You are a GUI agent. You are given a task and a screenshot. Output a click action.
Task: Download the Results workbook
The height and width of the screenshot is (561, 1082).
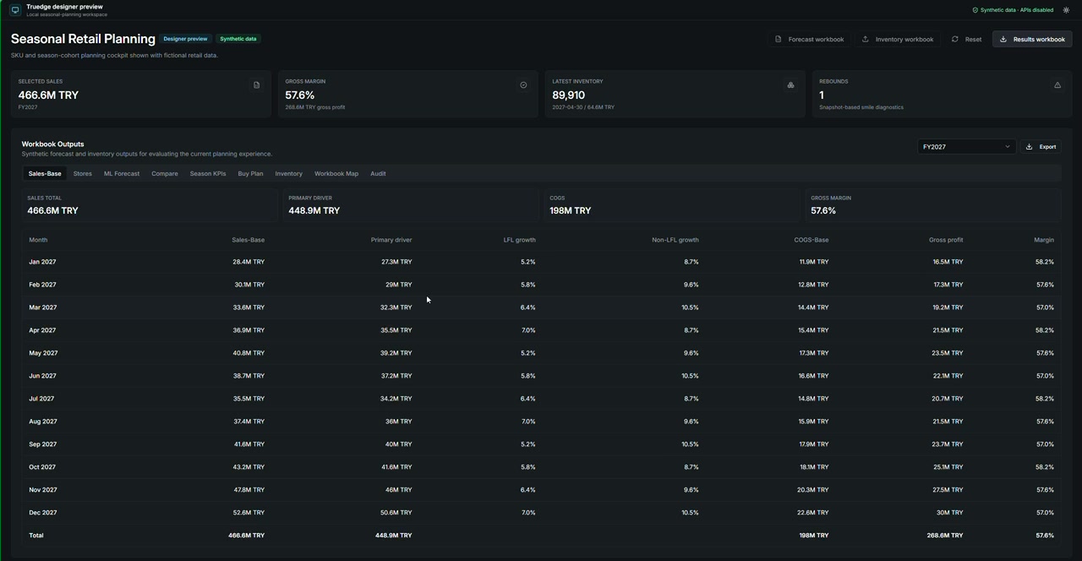click(x=1032, y=39)
